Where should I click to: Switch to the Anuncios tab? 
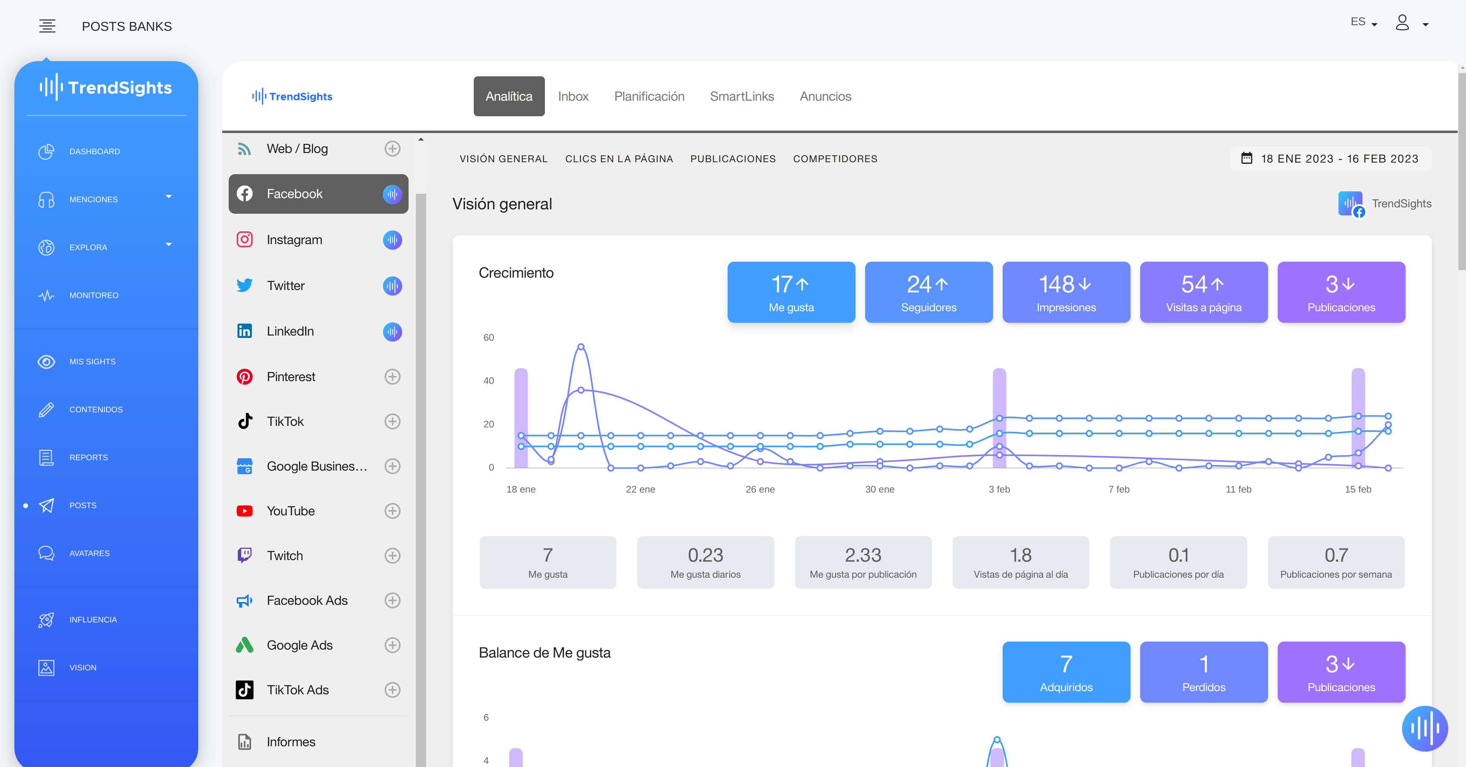tap(825, 97)
